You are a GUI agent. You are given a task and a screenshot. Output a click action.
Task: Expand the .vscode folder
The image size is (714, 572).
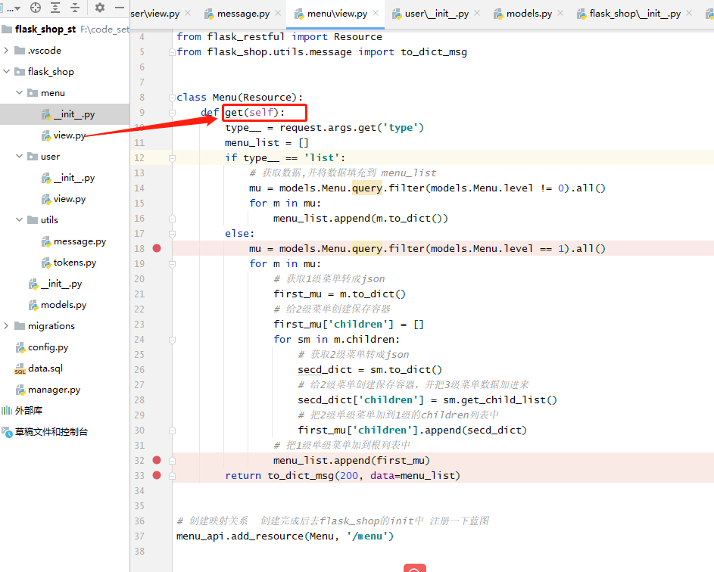[6, 51]
